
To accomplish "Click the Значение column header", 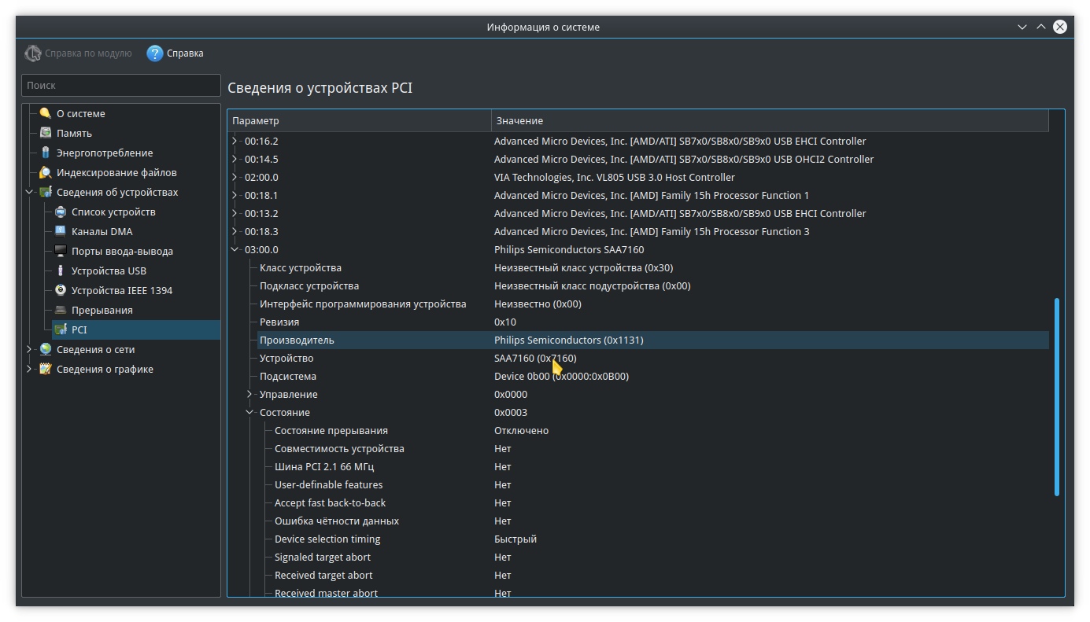I will pyautogui.click(x=770, y=120).
